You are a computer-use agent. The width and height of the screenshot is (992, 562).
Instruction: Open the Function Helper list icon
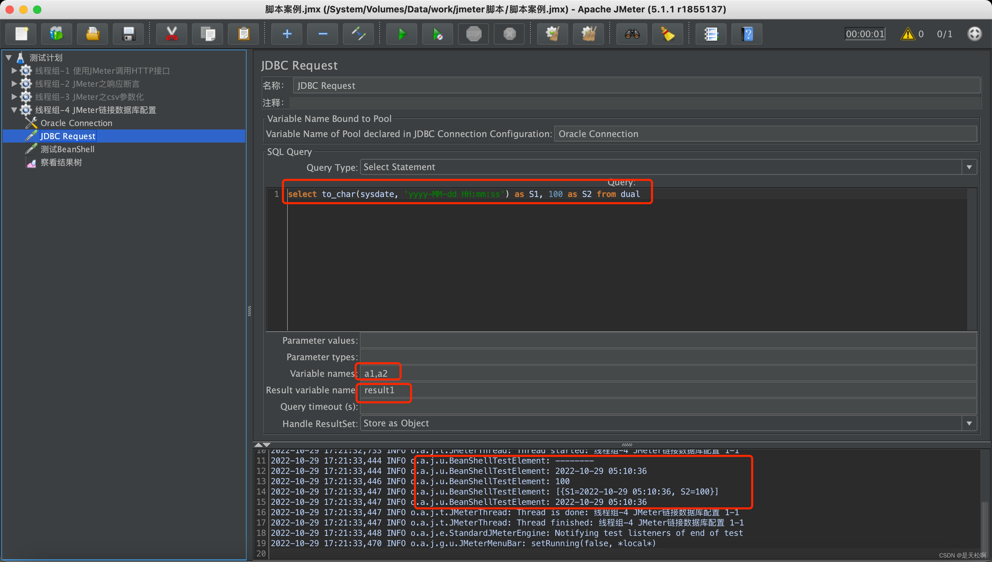click(711, 34)
